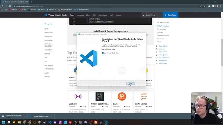Viewport: 223px width, 125px height.
Task: Open the Thumbs Up bookmark
Action: click(x=52, y=10)
